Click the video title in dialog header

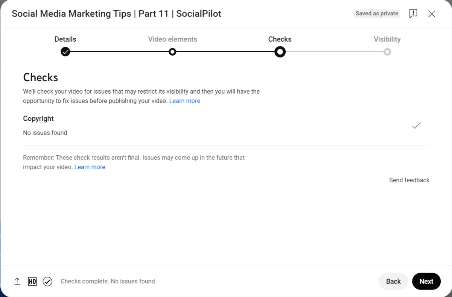[x=116, y=14]
